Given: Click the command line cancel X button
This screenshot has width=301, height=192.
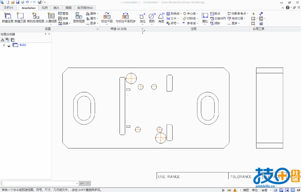Looking at the screenshot, I should coord(88,184).
